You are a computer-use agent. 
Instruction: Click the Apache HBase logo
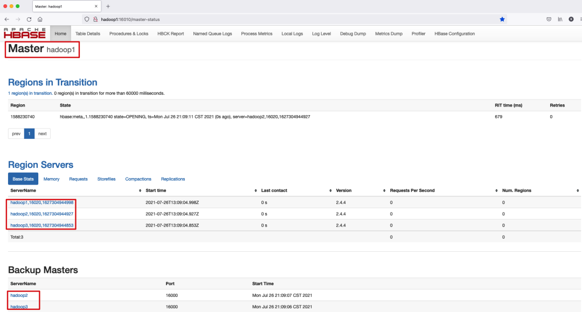pyautogui.click(x=24, y=33)
